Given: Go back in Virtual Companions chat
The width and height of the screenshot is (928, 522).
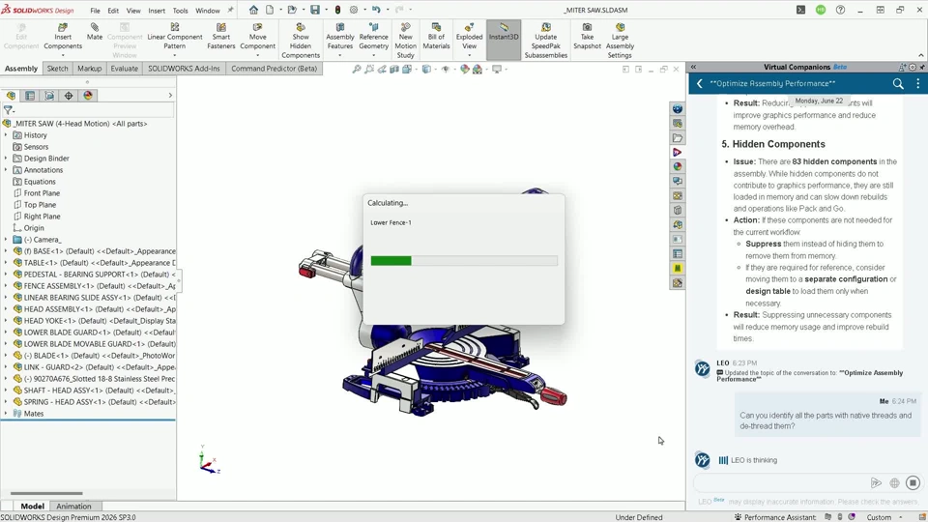Looking at the screenshot, I should (x=700, y=83).
